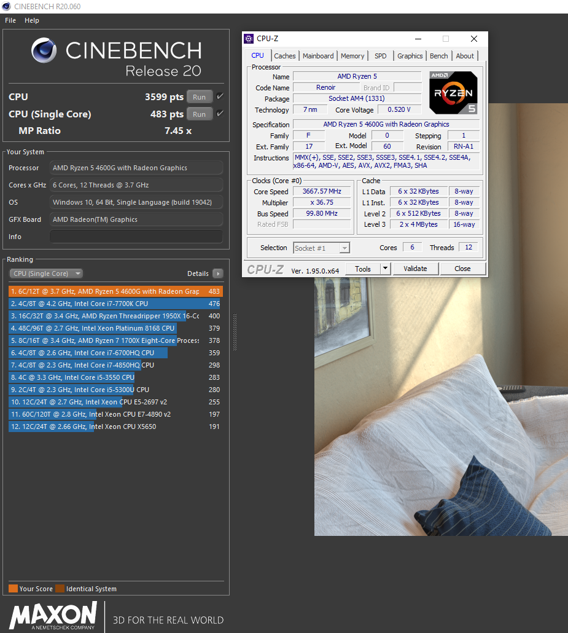Image resolution: width=568 pixels, height=633 pixels.
Task: Click the CPU-Z window title icon
Action: (249, 38)
